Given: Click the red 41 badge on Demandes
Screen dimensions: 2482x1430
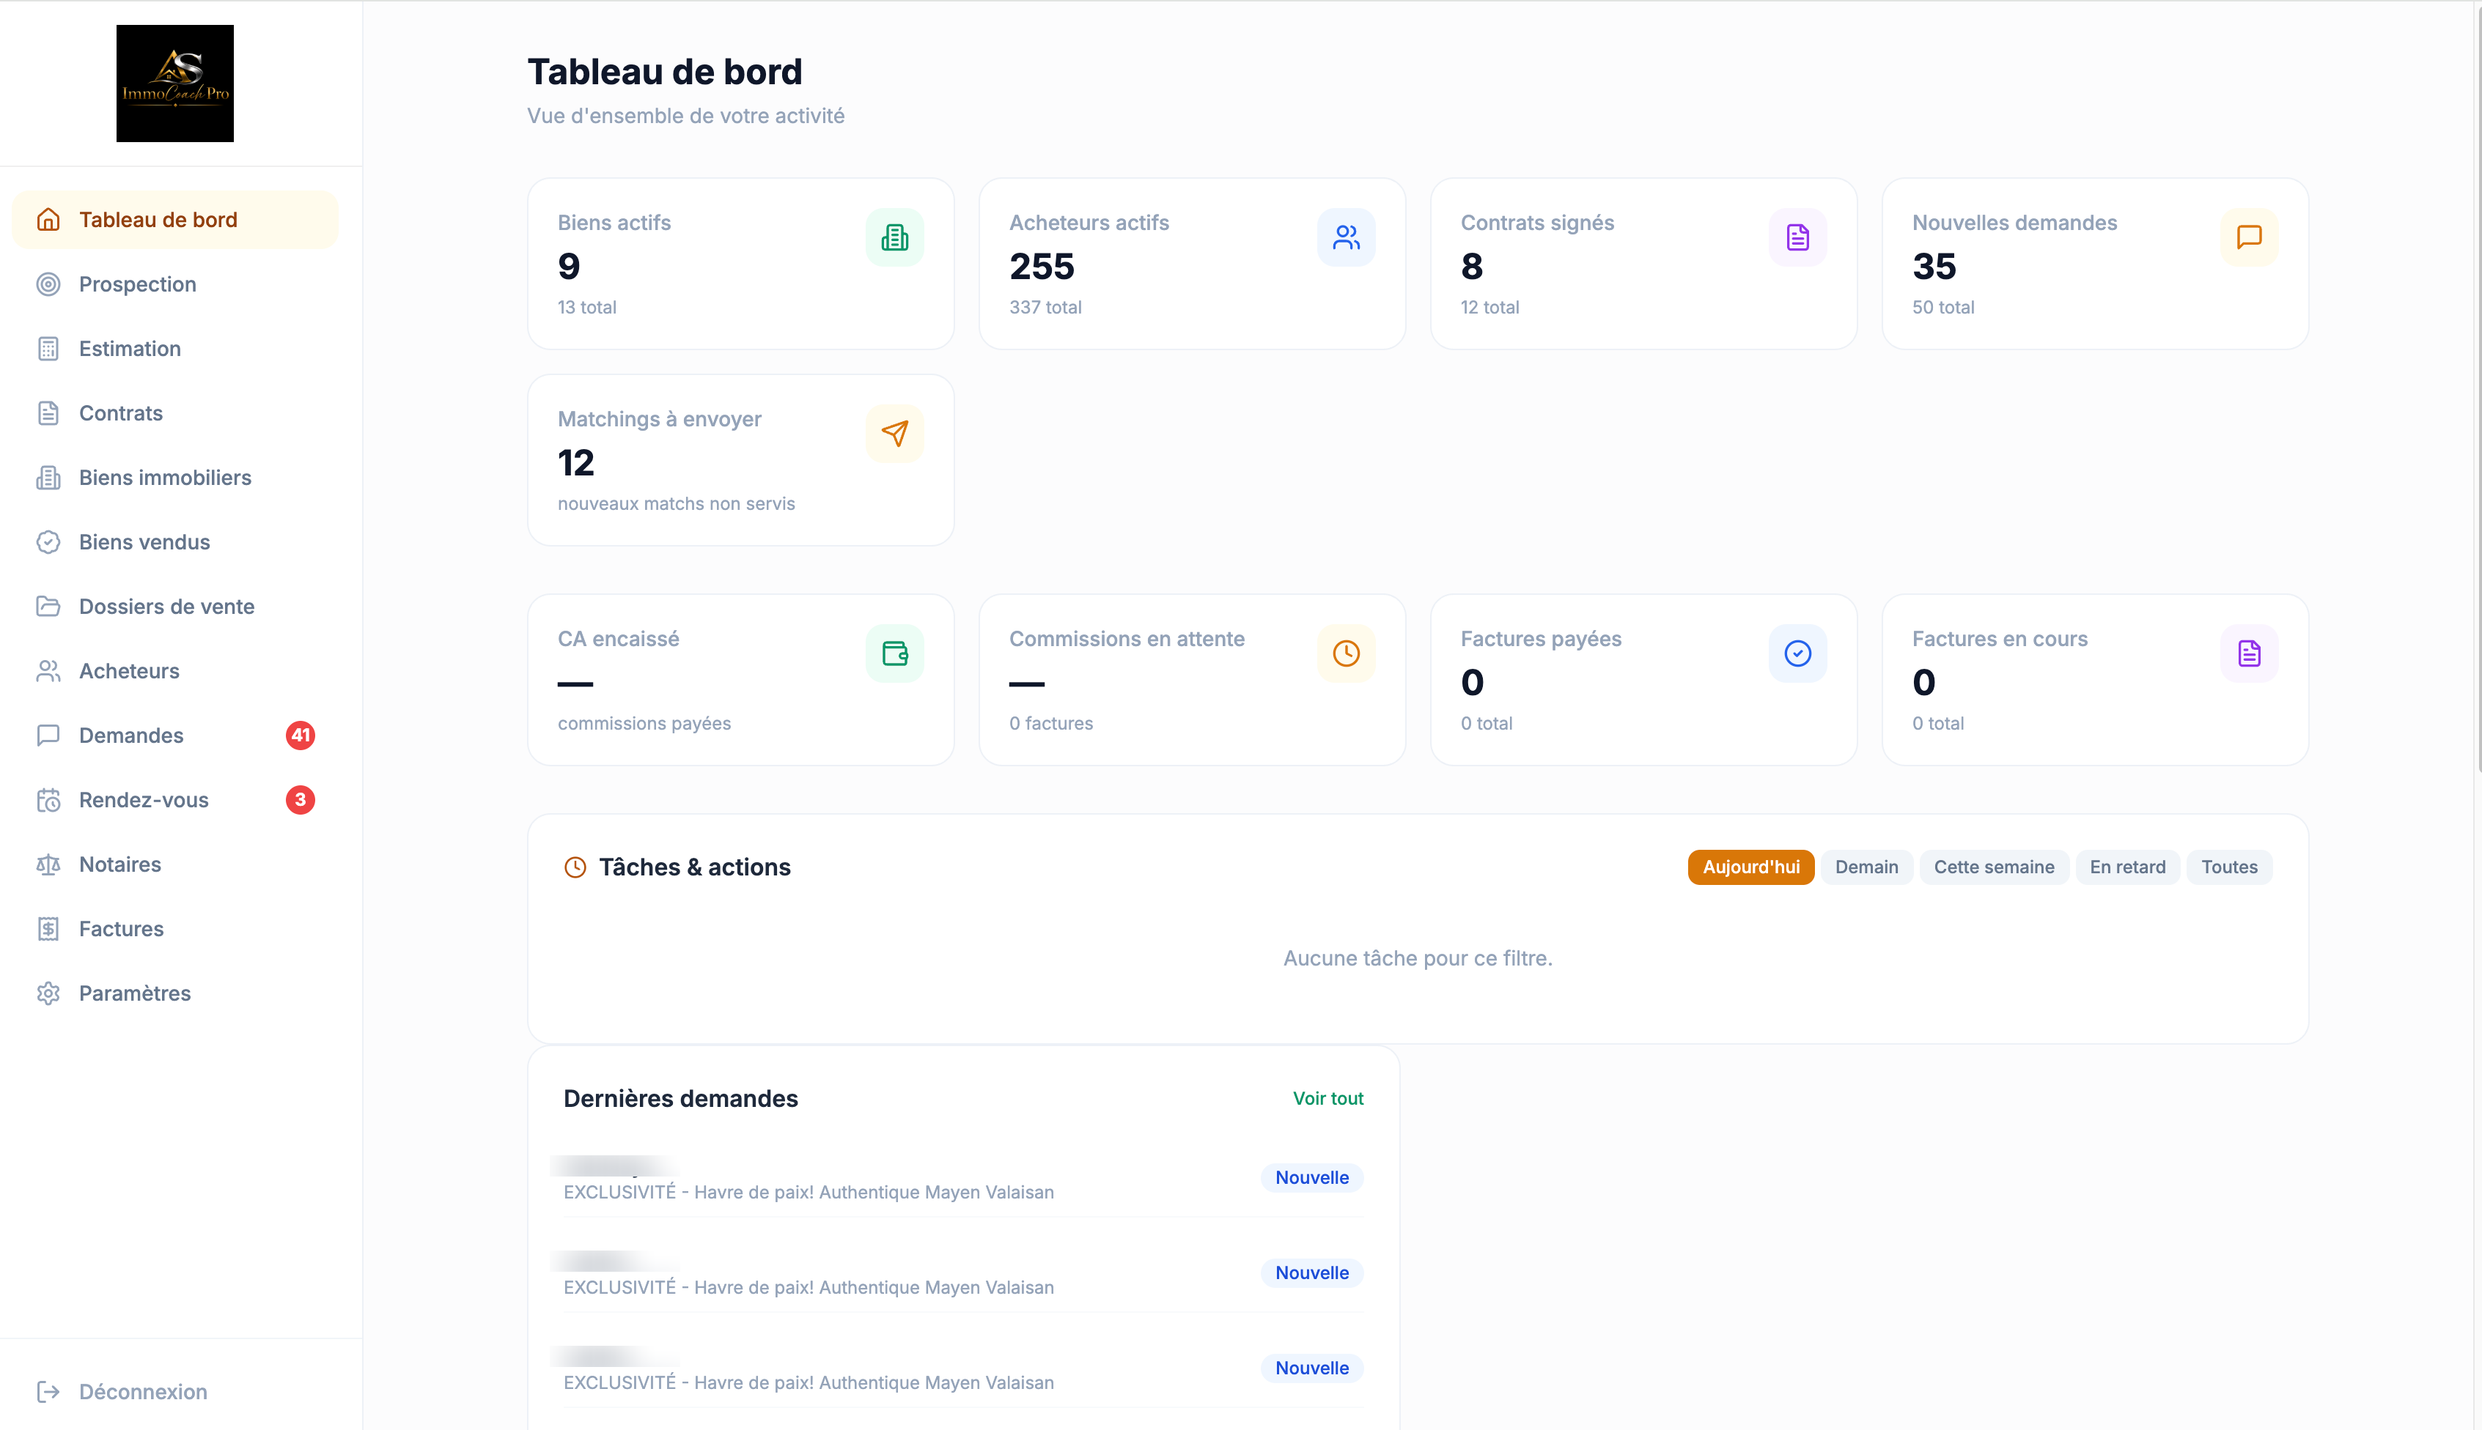Looking at the screenshot, I should pyautogui.click(x=301, y=736).
